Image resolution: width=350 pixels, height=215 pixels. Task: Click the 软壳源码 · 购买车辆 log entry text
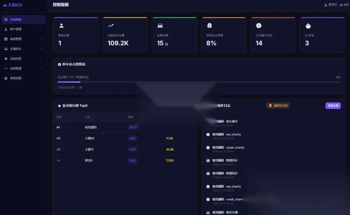point(225,212)
